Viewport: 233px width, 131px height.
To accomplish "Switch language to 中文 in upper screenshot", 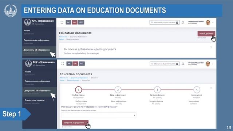I will coord(81,22).
